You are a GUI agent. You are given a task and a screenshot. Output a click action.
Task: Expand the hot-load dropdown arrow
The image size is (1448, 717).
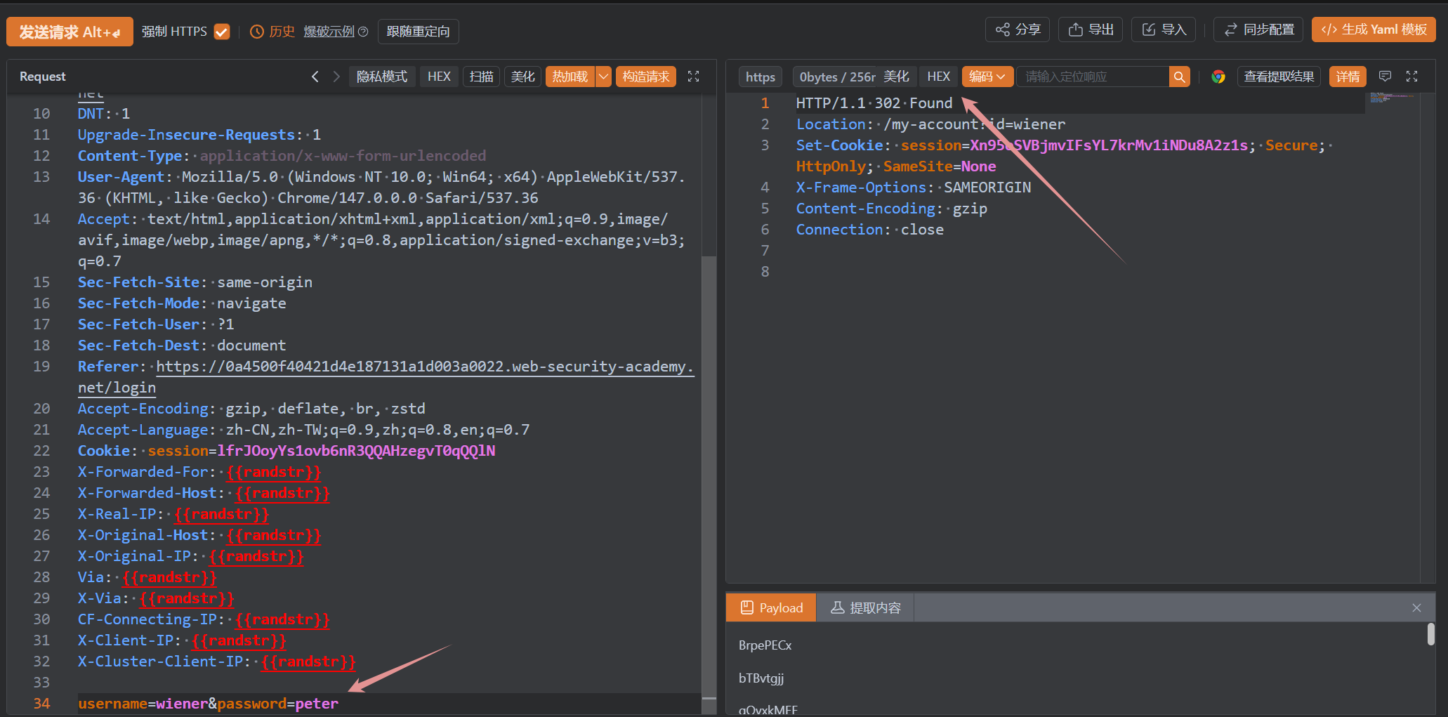tap(603, 77)
